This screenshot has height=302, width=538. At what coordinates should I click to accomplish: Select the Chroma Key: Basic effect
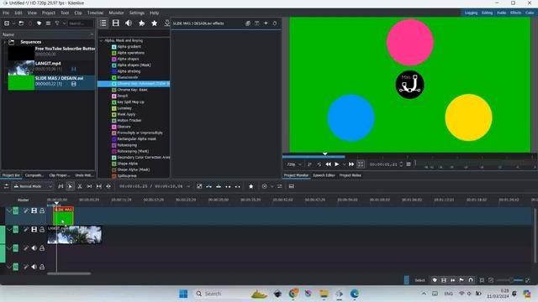point(132,90)
